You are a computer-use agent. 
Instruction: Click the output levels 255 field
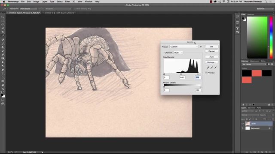pos(198,90)
